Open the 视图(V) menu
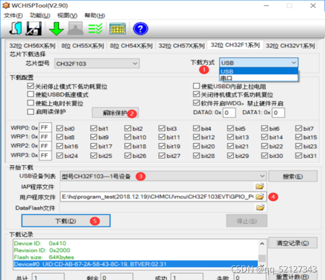Screen dimensions: 325x280 point(67,15)
